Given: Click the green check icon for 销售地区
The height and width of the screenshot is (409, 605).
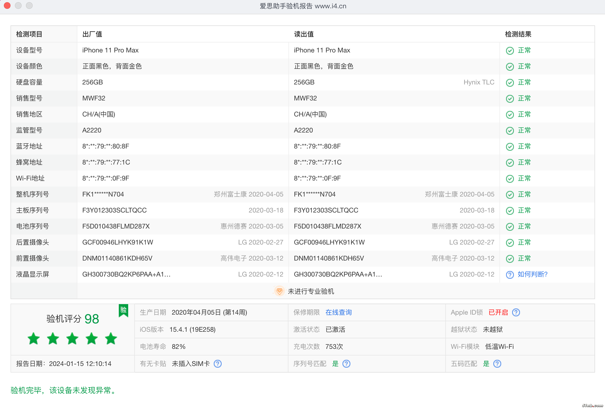Looking at the screenshot, I should [x=510, y=115].
